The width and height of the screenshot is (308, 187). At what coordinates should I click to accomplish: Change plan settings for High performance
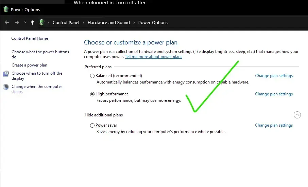274,94
